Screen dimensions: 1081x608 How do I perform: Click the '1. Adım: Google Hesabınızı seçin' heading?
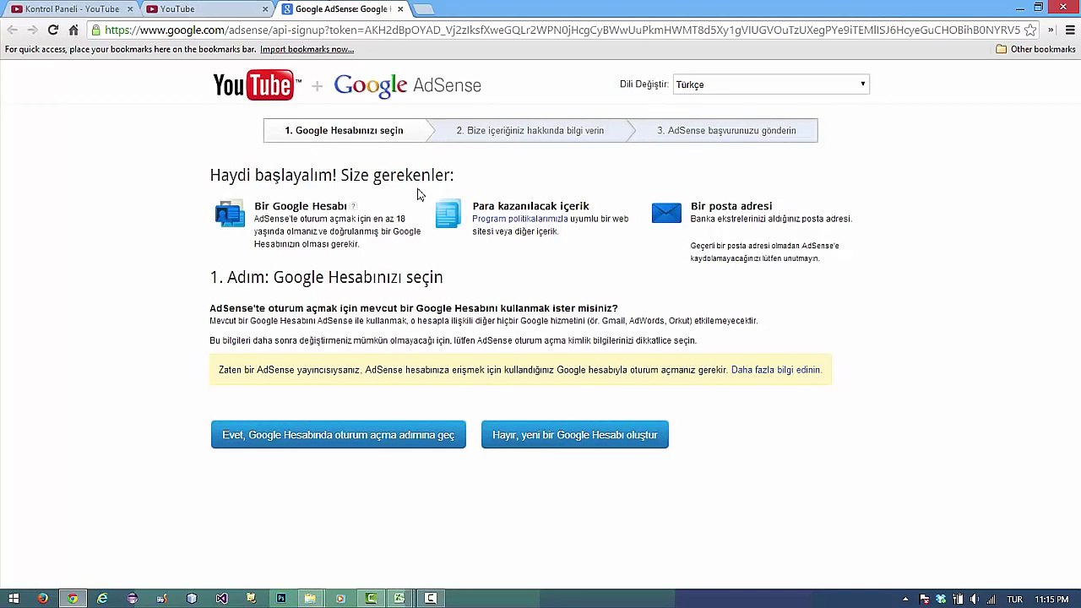tap(326, 278)
